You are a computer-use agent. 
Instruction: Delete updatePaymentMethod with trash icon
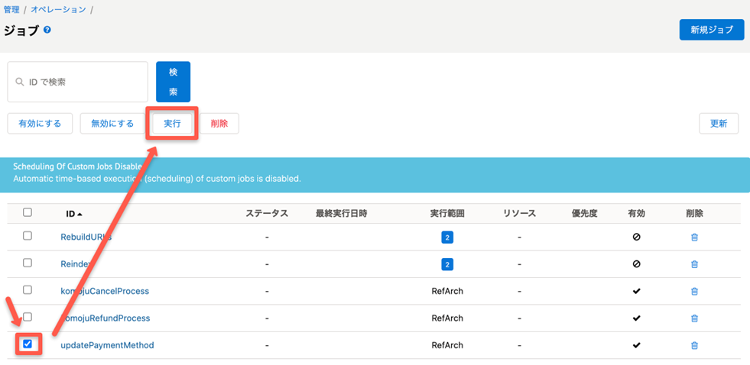[x=694, y=345]
